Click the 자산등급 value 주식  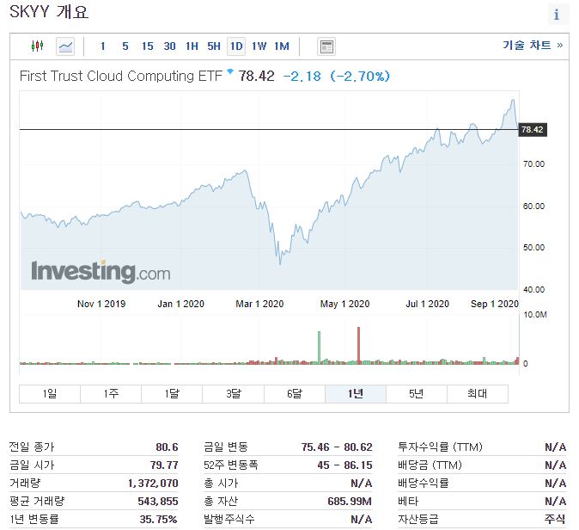tap(555, 520)
